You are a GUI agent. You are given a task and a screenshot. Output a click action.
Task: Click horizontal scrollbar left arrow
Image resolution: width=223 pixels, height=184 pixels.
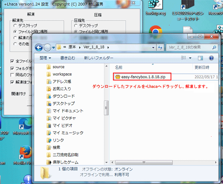click(x=112, y=162)
